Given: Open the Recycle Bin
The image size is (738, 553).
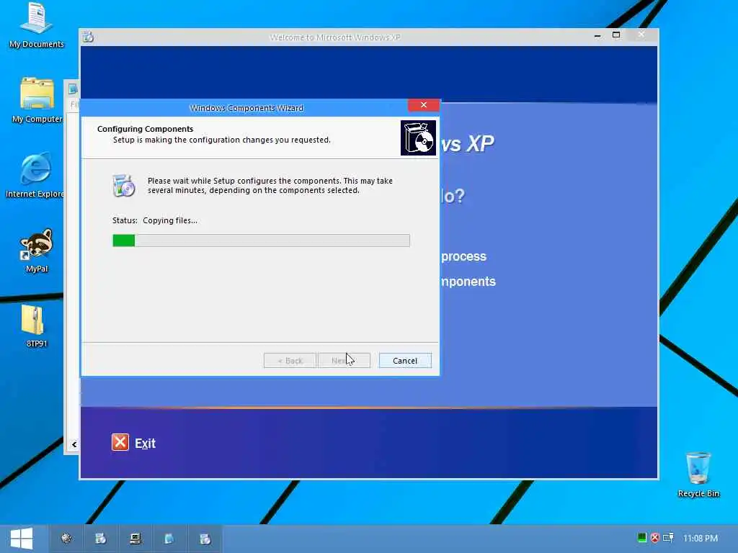Looking at the screenshot, I should (698, 474).
